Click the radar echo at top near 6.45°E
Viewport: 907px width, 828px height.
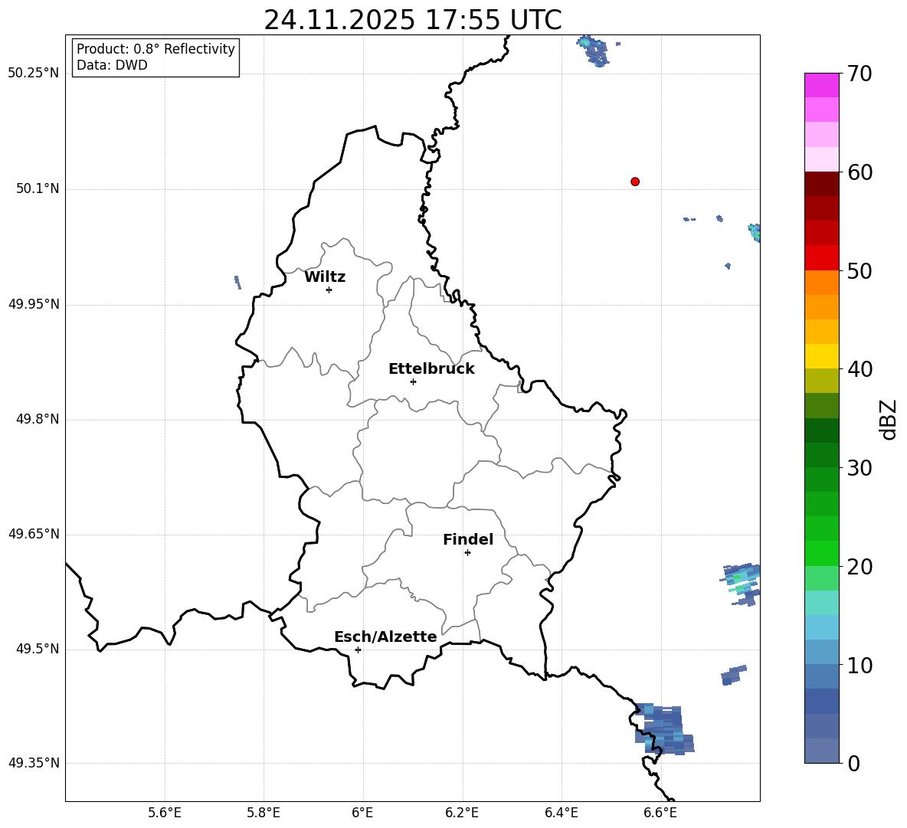594,51
